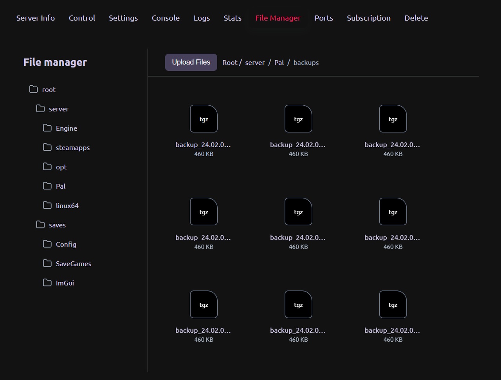Open the root folder icon in tree
501x380 pixels.
(x=34, y=89)
